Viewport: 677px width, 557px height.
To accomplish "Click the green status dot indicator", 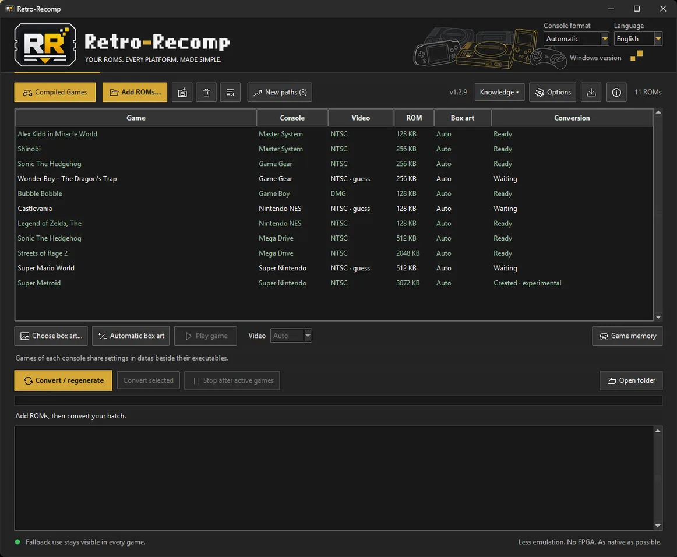I will coord(17,542).
